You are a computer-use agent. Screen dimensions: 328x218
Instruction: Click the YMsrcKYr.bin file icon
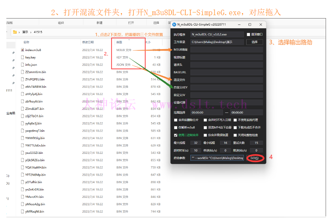tap(23, 197)
